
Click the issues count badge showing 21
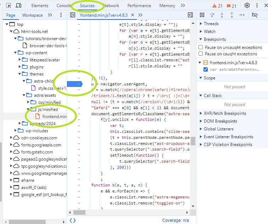(231, 6)
